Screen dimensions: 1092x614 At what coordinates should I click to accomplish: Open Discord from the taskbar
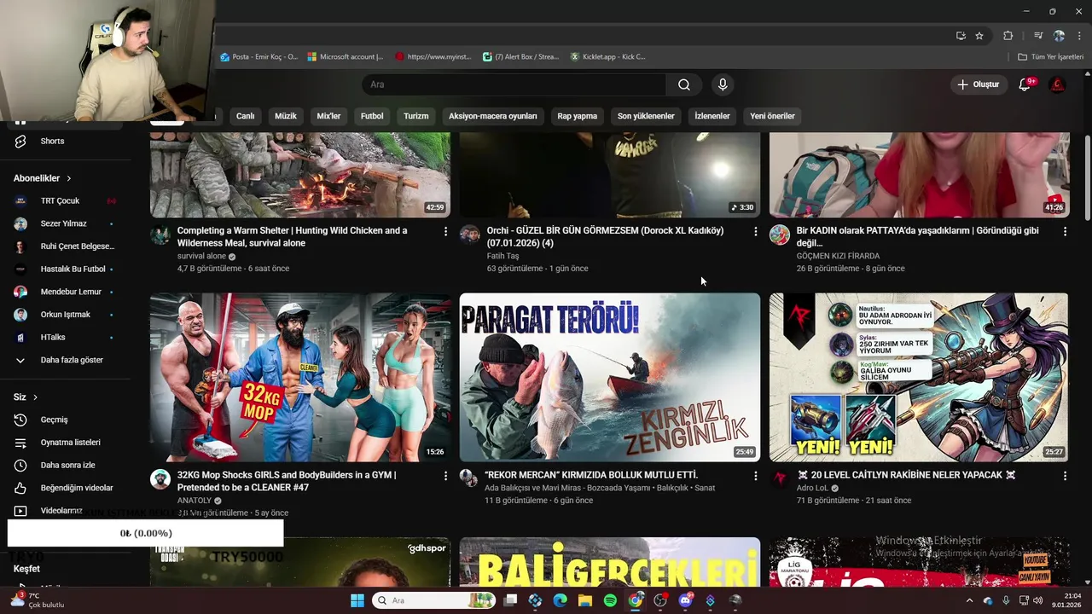tap(685, 600)
